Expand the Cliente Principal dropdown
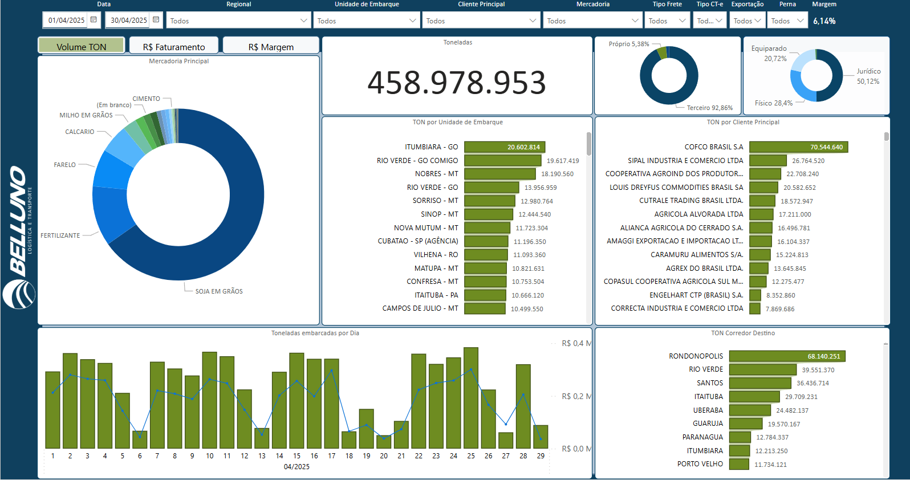910x480 pixels. pos(481,21)
